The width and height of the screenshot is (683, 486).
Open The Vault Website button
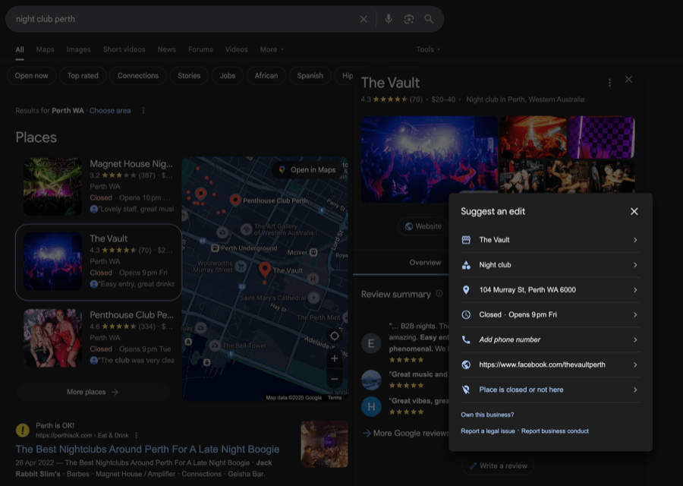coord(423,226)
